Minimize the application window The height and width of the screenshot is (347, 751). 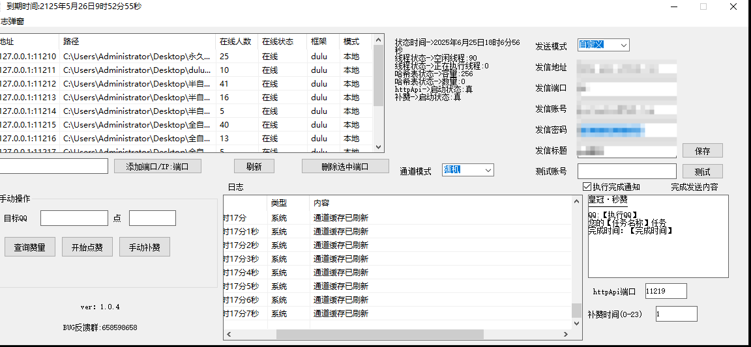pyautogui.click(x=673, y=7)
